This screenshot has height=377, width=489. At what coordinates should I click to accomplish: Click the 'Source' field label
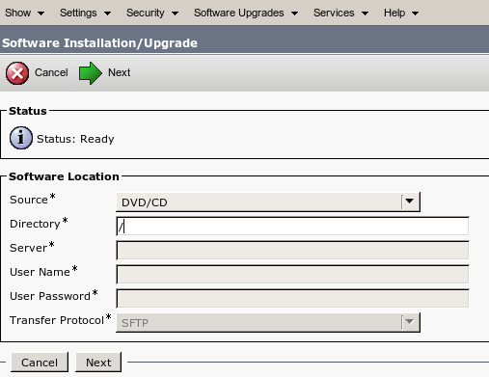coord(29,200)
